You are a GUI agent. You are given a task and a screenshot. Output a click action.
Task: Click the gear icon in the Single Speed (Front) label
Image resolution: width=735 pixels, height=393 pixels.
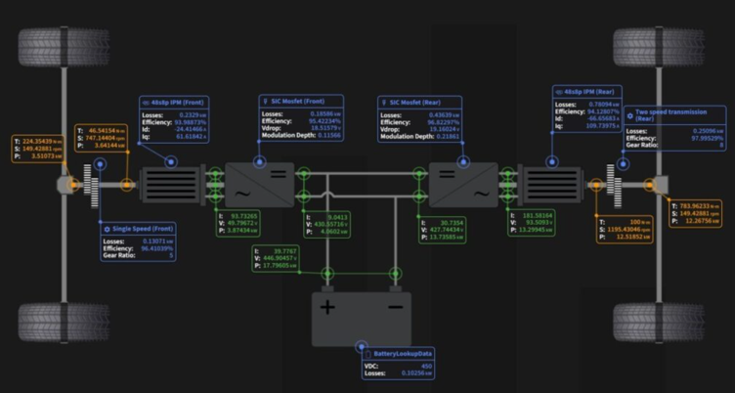107,230
